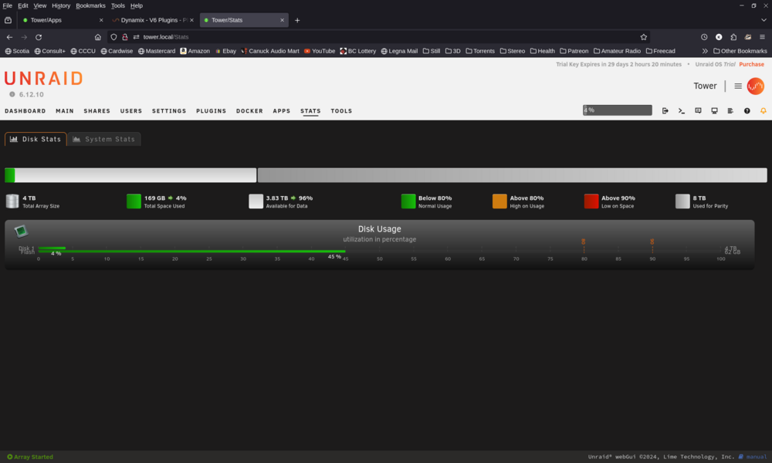Open the 3D bookmark folder

pos(453,51)
